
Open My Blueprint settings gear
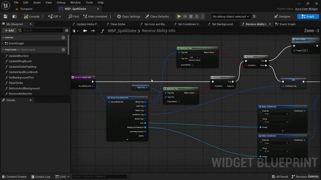(x=67, y=30)
